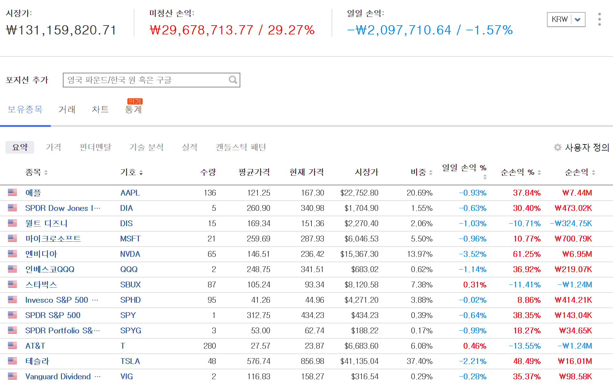Open the Invesco S&P 500 link
613x384 pixels.
pos(62,300)
